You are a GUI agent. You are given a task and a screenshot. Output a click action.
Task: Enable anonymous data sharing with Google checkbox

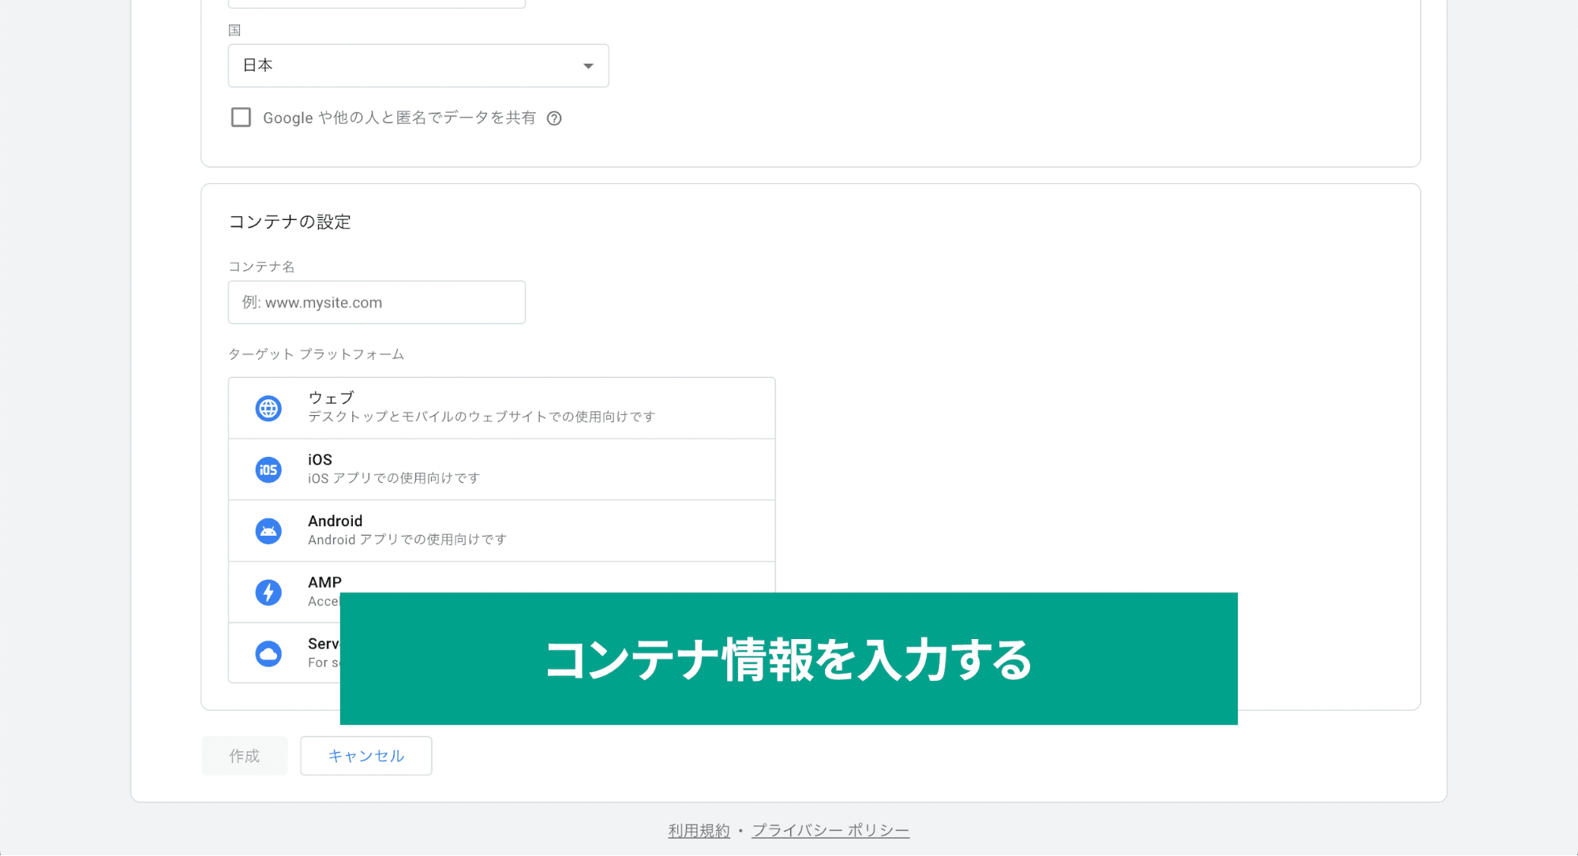[x=241, y=118]
